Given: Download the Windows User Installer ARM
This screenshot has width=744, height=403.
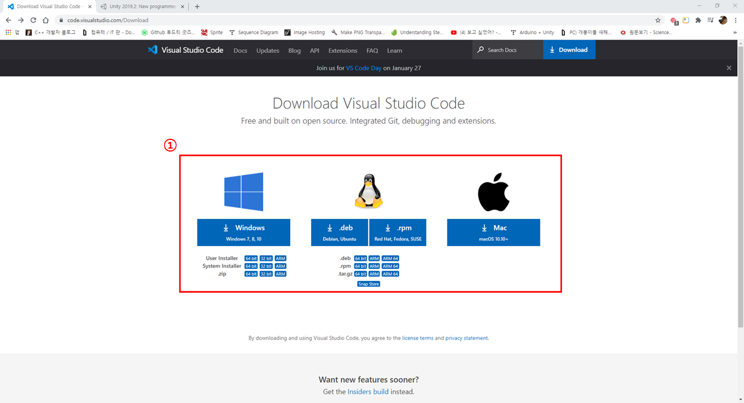Looking at the screenshot, I should pos(281,258).
